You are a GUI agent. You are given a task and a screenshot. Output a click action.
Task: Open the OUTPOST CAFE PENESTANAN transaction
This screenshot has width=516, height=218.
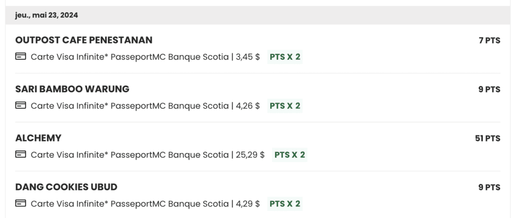[84, 40]
